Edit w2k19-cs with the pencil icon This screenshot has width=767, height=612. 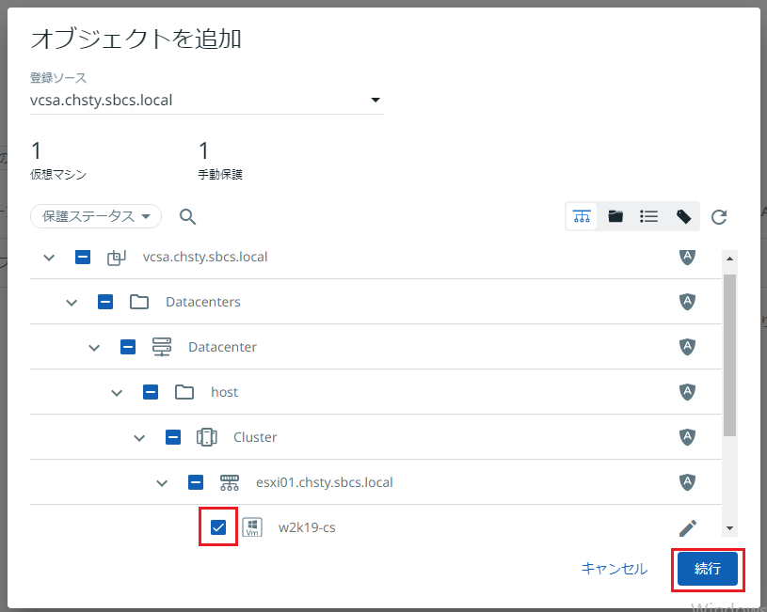click(688, 528)
